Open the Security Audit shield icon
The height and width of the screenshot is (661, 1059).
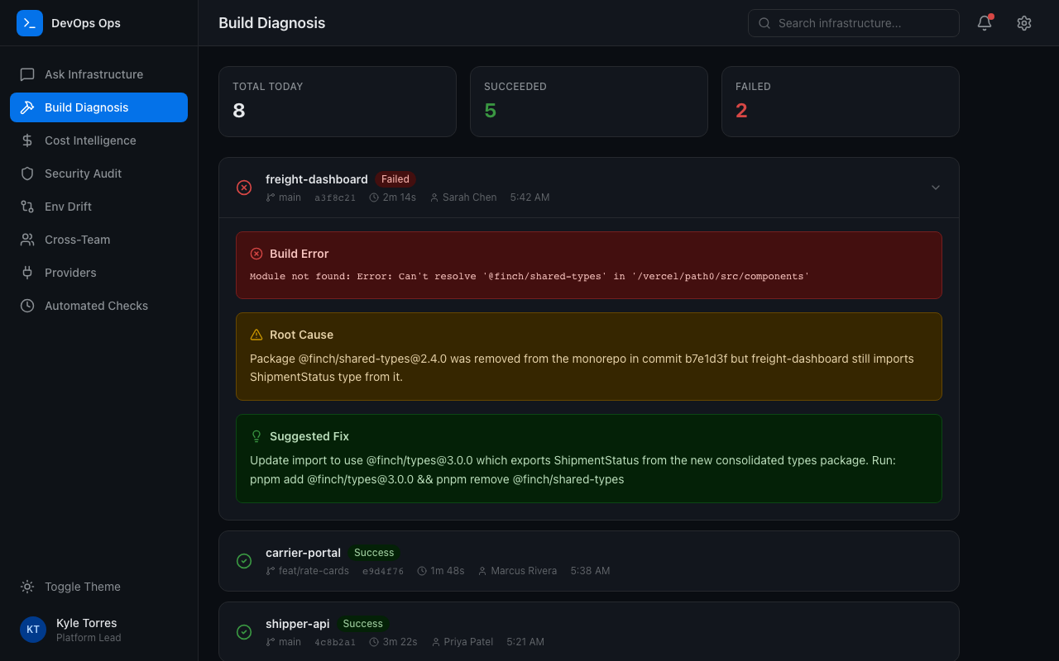29,174
